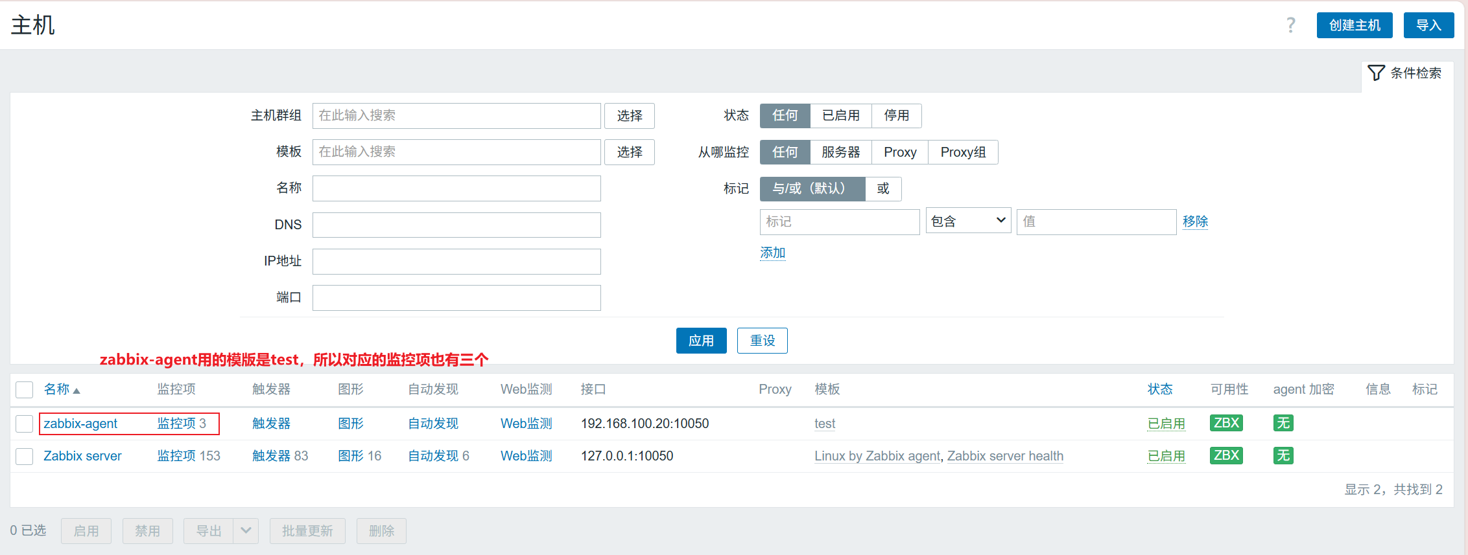The height and width of the screenshot is (555, 1468).
Task: Click the 无 encryption badge for zabbix-agent
Action: (x=1283, y=423)
